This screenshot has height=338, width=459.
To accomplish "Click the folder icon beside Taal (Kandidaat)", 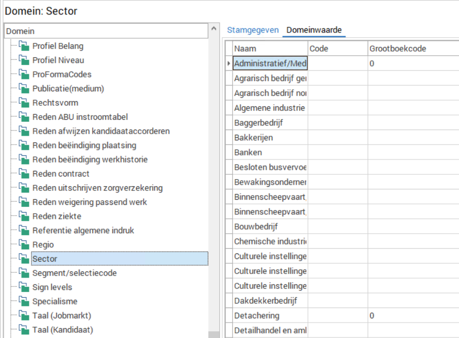I will (24, 330).
